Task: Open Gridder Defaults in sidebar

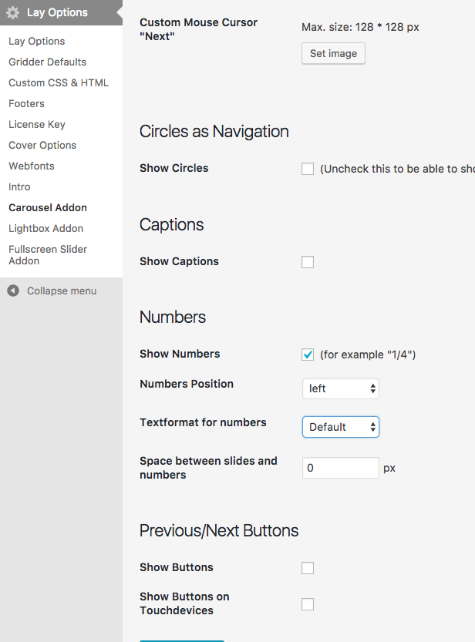Action: pos(47,62)
